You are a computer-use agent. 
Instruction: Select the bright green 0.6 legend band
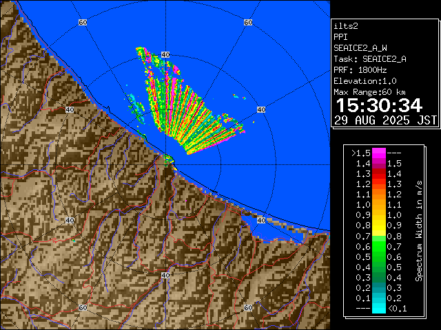pyautogui.click(x=378, y=245)
